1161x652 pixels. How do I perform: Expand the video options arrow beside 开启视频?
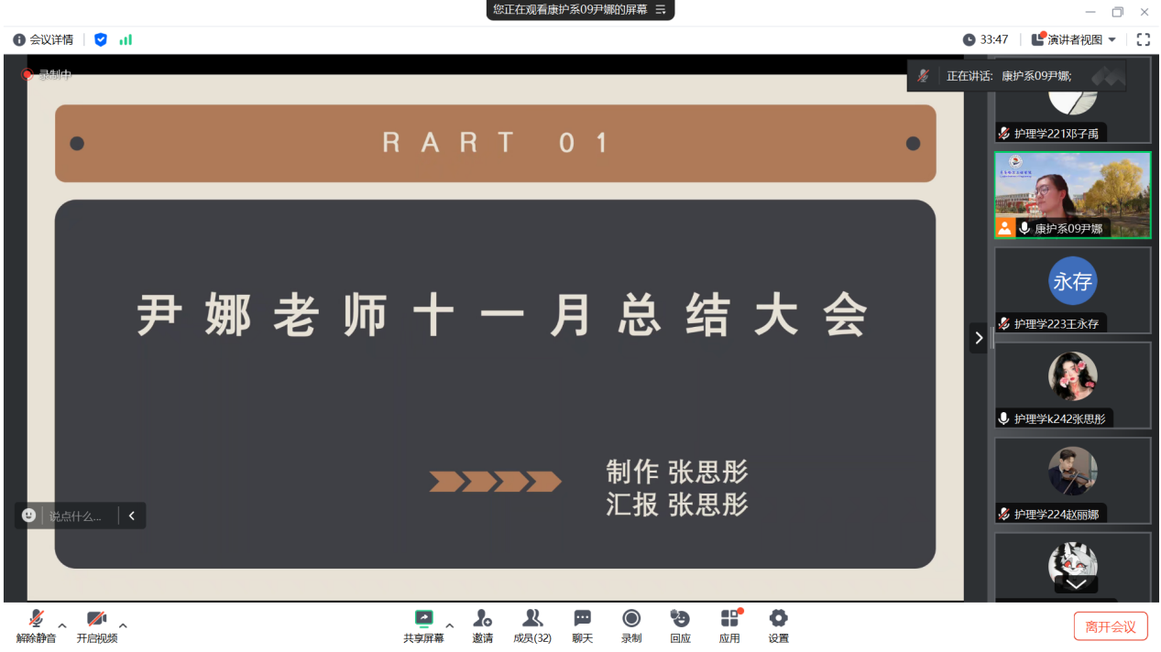(123, 626)
